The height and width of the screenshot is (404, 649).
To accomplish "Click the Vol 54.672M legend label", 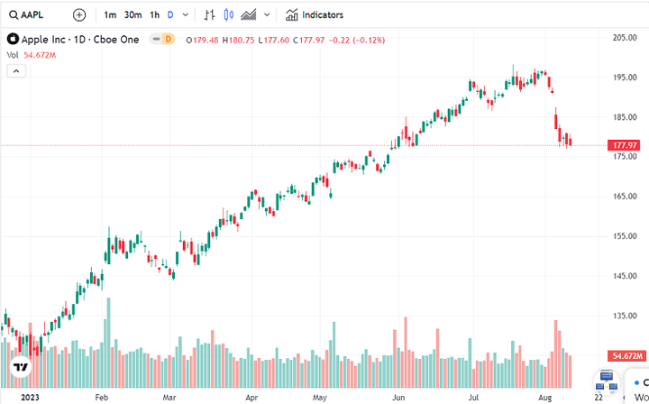I will click(31, 56).
